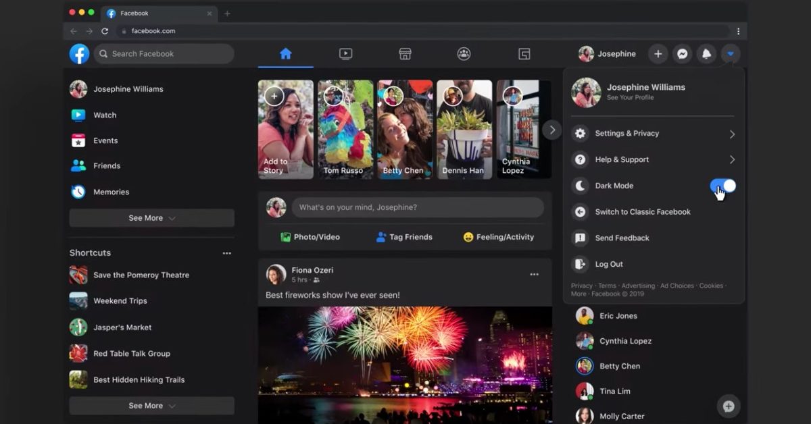The width and height of the screenshot is (811, 424).
Task: Open the Gaming icon in top navigation
Action: 524,54
